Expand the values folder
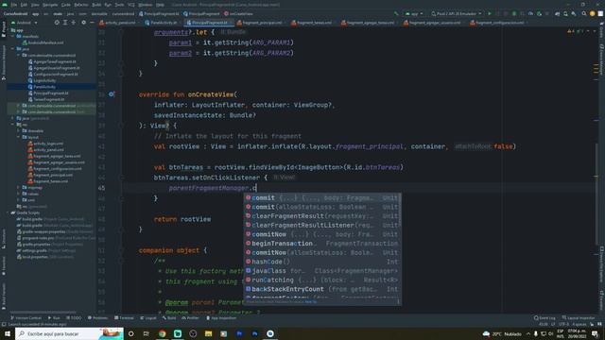 coord(19,194)
